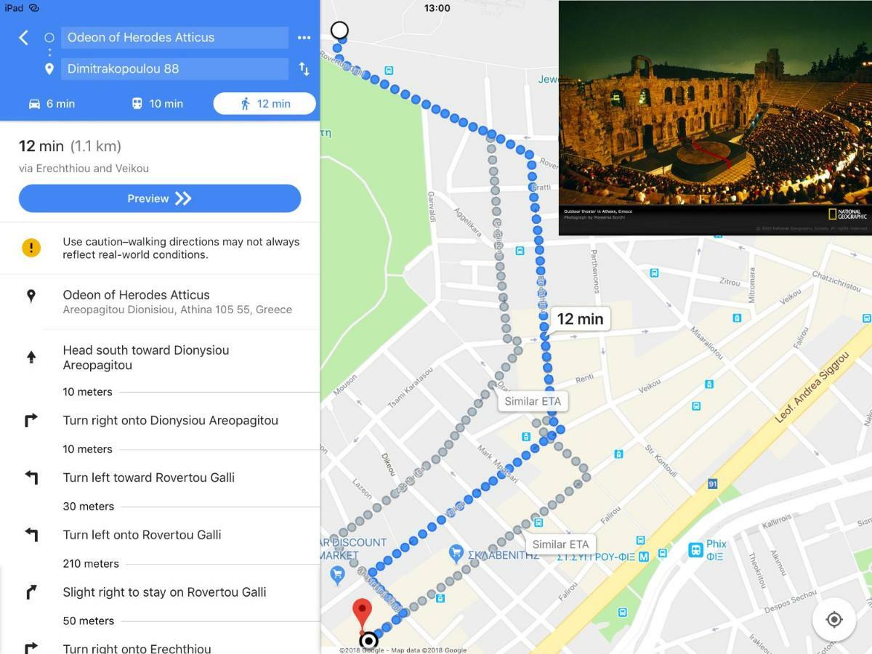
Task: Tap the back arrow in directions header
Action: [x=23, y=38]
